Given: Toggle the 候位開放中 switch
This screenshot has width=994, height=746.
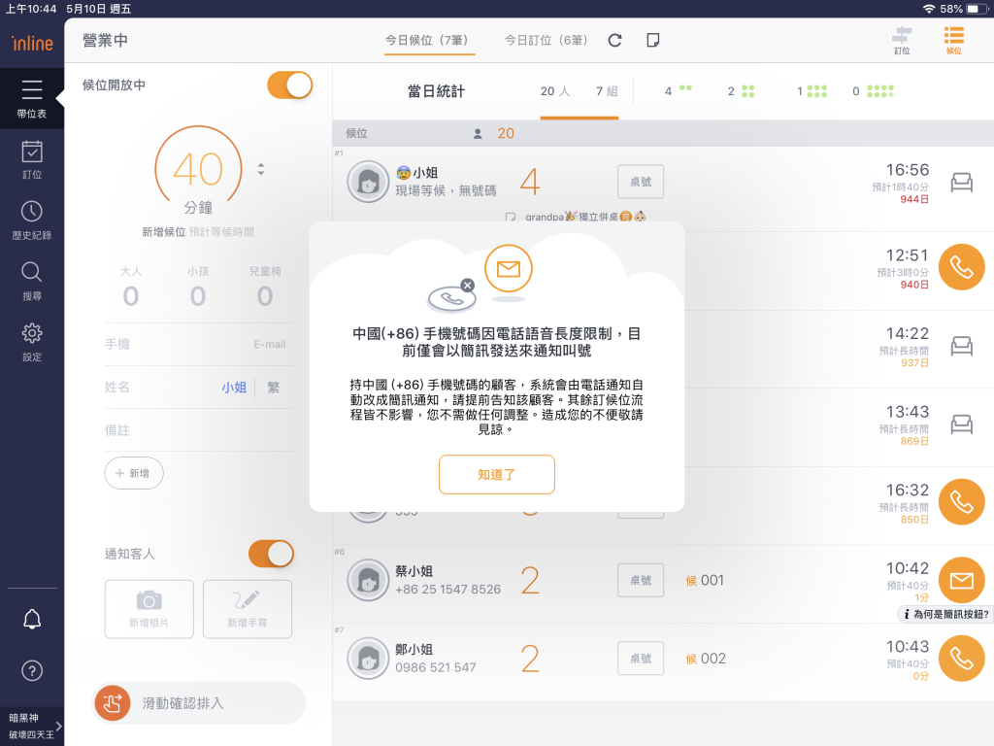Looking at the screenshot, I should [289, 85].
